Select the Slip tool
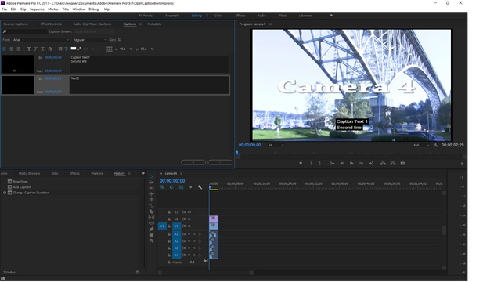Image resolution: width=501 pixels, height=282 pixels. click(x=151, y=218)
